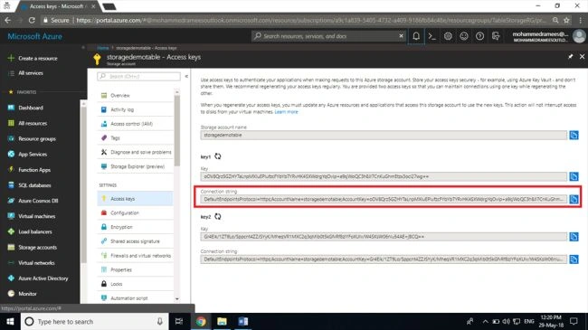Open Locks settings item

pos(135,284)
